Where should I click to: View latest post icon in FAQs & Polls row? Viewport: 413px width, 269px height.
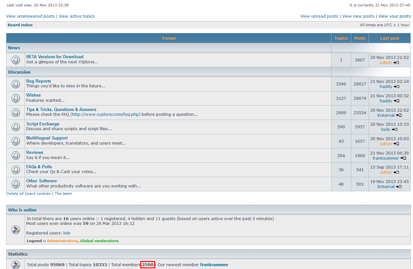396,172
